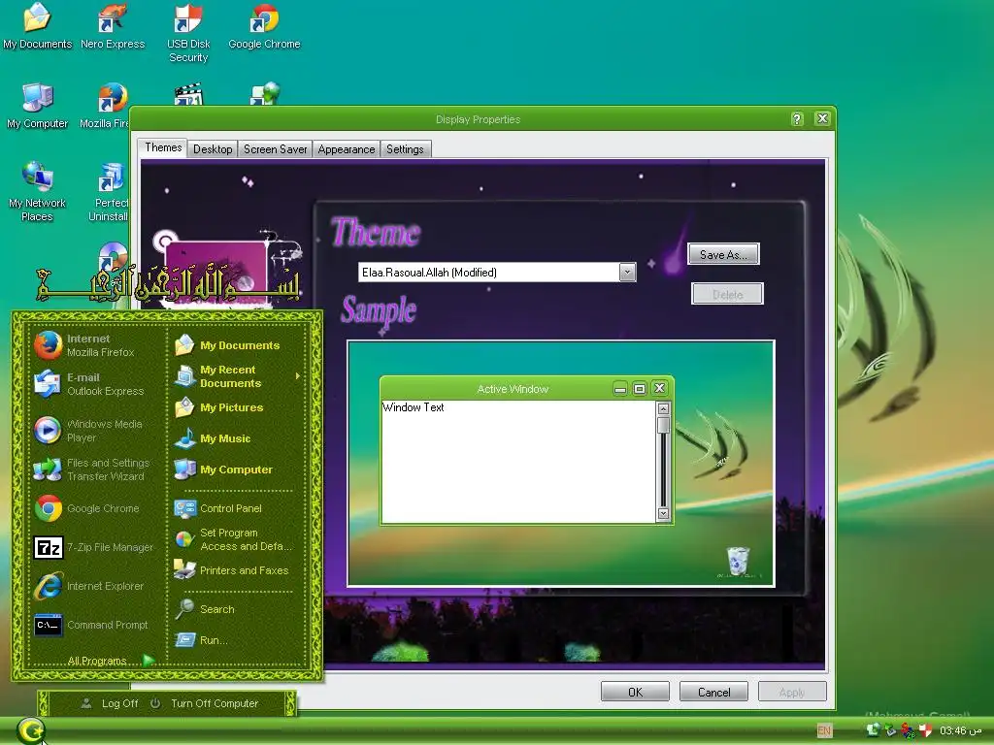Open the Run... icon
Screen dimensions: 994x745
click(x=184, y=640)
